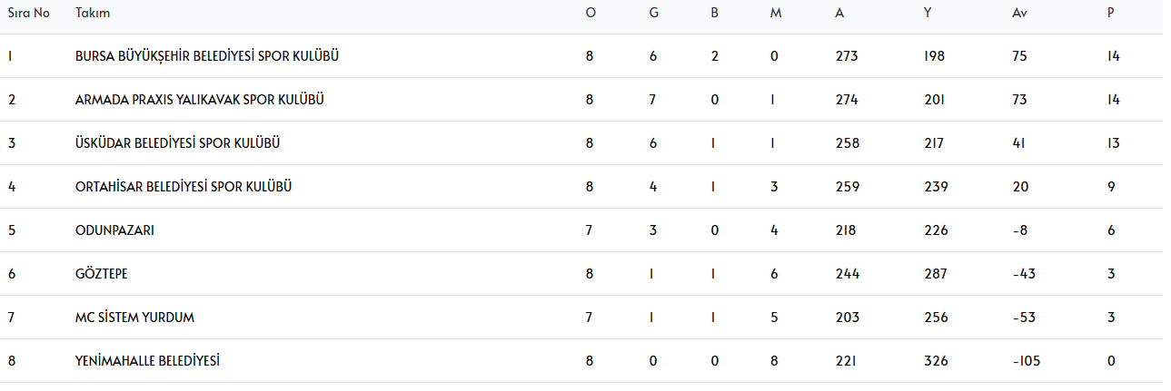Select Üsküdar Belediyesi Spor Kulübü team name
1171x391 pixels.
pyautogui.click(x=177, y=143)
